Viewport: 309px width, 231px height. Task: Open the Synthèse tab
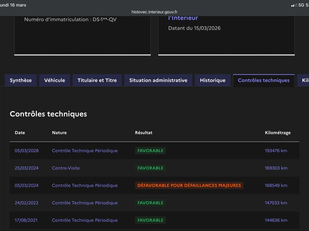click(21, 80)
